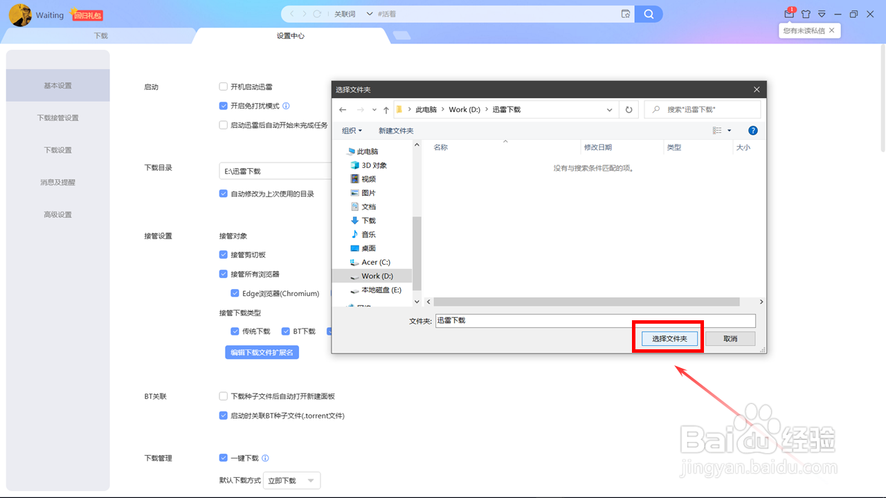Open a new tab with the tab button

(x=401, y=35)
